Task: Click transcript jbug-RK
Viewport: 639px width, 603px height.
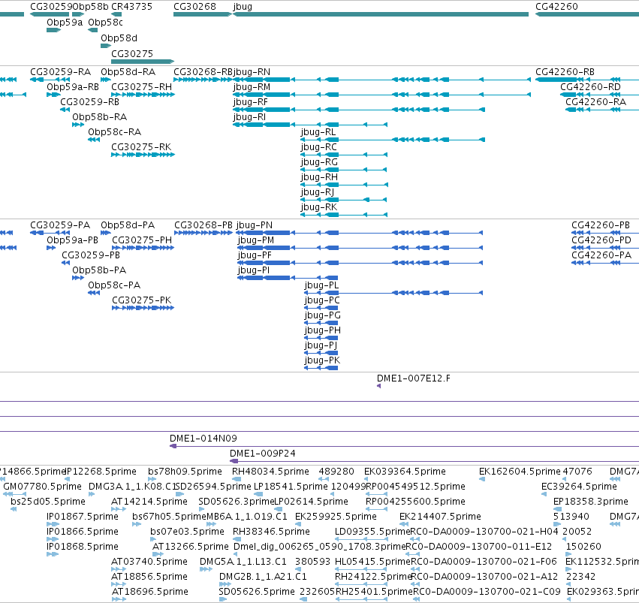Action: tap(319, 207)
